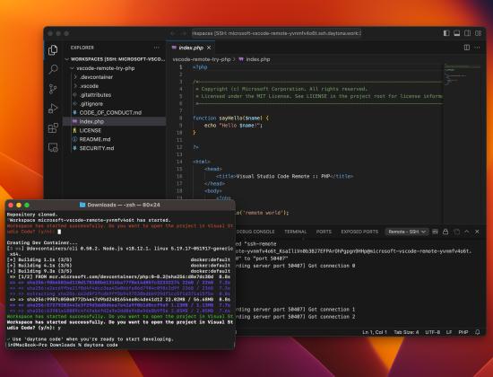Click vscode-remote-try-php in the breadcrumb
493x377 pixels.
[202, 59]
